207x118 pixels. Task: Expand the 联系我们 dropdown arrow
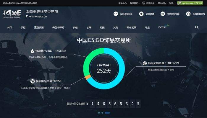pyautogui.click(x=140, y=3)
